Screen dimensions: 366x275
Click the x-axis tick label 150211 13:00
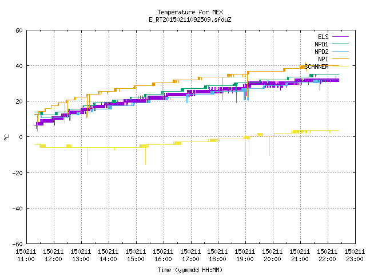(x=81, y=256)
